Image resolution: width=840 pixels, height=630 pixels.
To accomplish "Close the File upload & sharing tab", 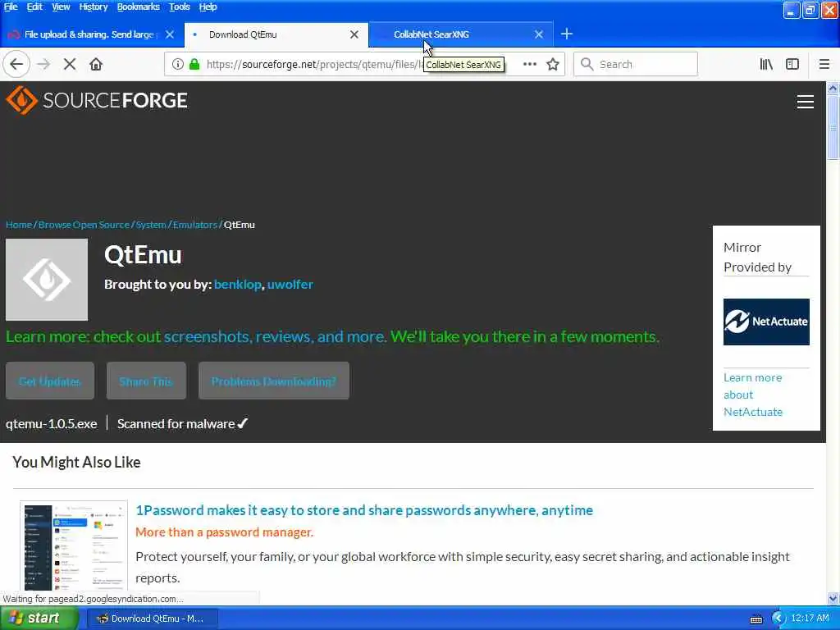I will 170,34.
